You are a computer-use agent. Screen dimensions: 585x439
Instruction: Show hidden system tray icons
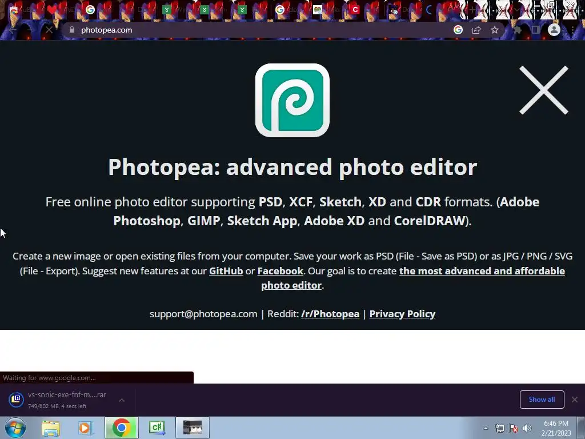(x=486, y=428)
